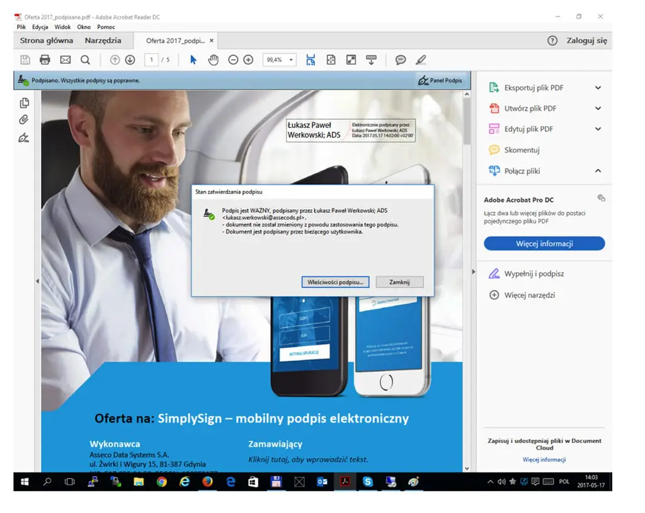Open the Plik menu
This screenshot has height=513, width=645.
(x=21, y=26)
